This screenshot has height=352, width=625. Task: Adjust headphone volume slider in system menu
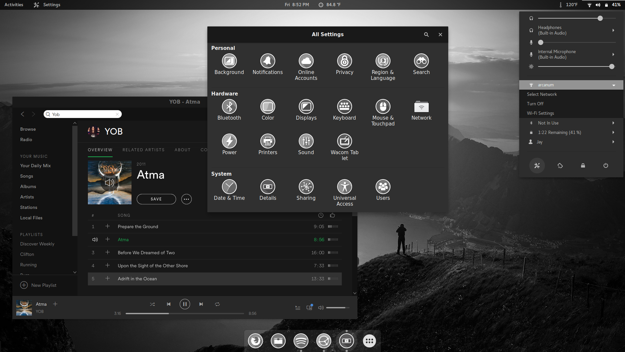click(577, 18)
